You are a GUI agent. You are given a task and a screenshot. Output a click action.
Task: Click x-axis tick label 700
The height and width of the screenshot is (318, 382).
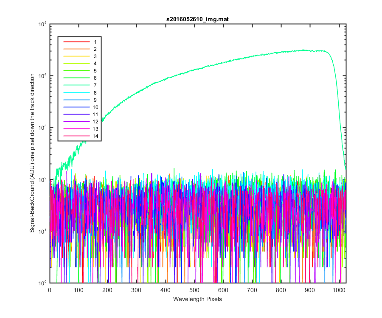click(x=252, y=290)
